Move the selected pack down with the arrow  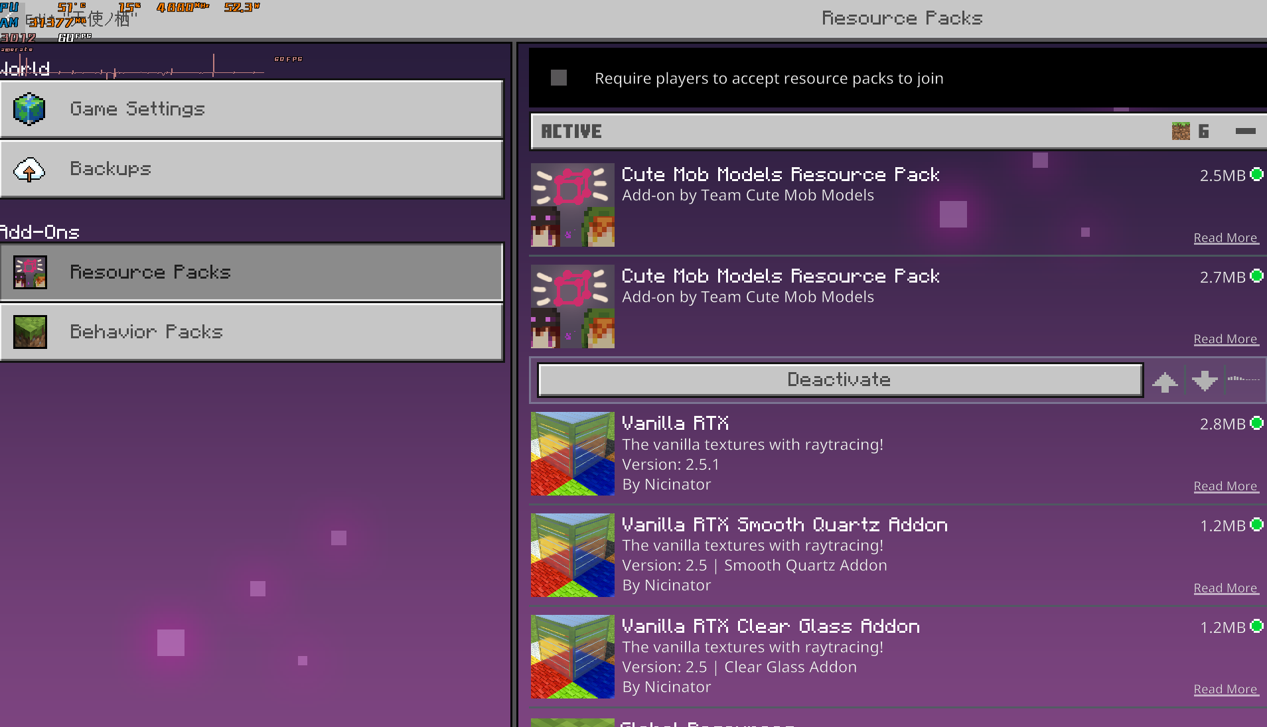point(1205,381)
